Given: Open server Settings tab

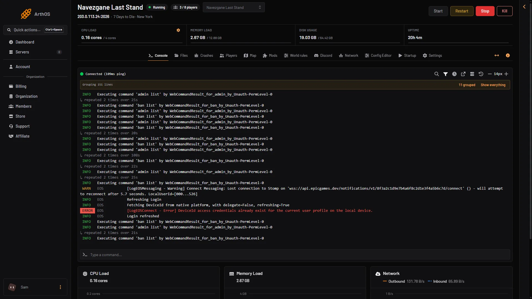Looking at the screenshot, I should (432, 56).
